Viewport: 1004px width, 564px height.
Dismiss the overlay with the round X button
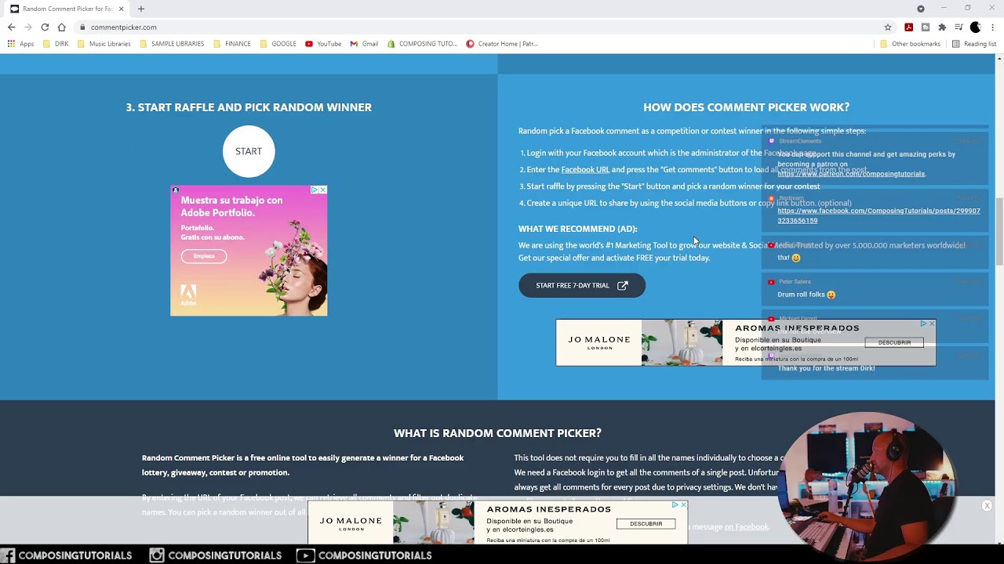pyautogui.click(x=987, y=506)
